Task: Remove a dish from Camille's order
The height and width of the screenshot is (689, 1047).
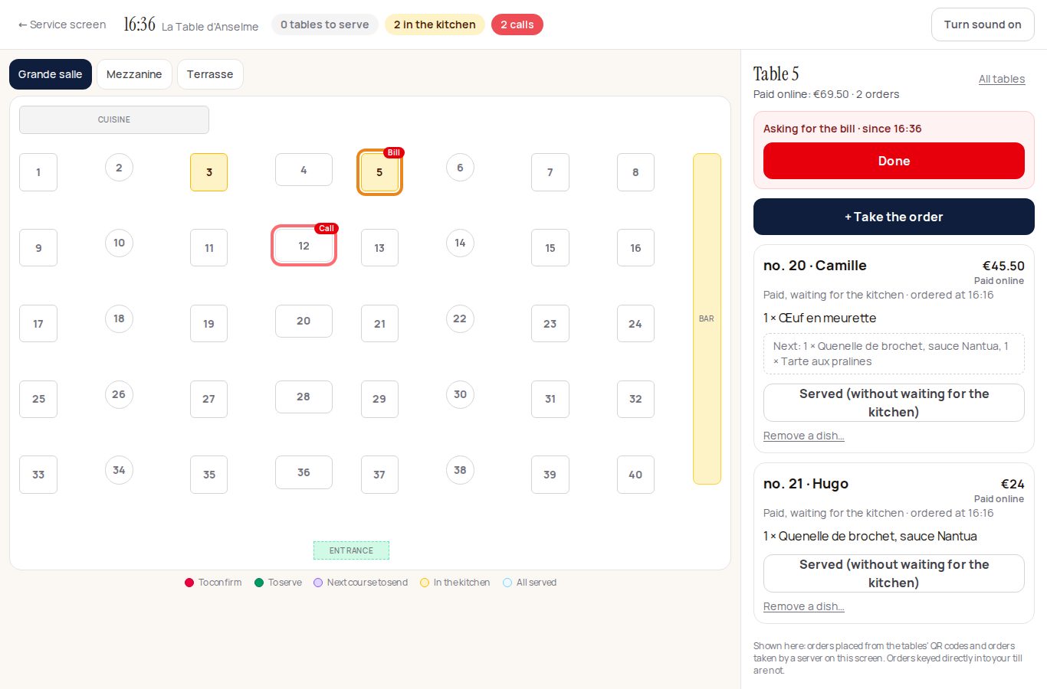Action: (804, 436)
